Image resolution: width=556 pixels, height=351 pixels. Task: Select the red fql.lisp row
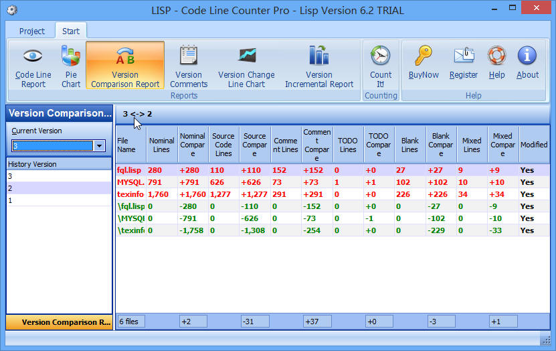tap(333, 170)
